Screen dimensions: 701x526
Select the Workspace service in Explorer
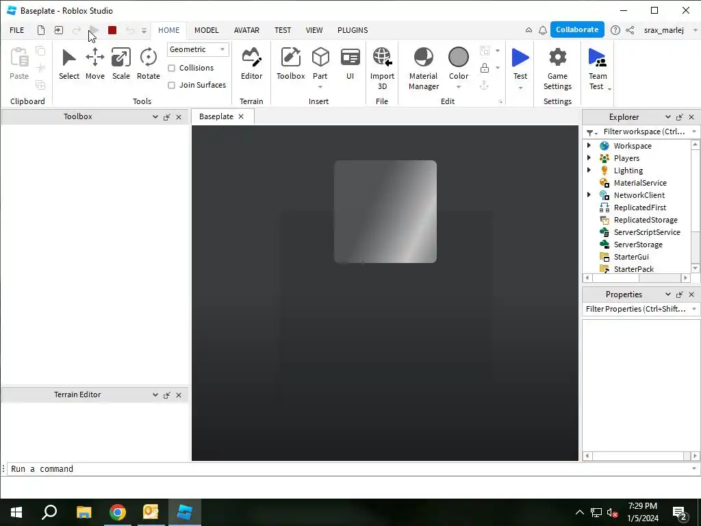(632, 146)
